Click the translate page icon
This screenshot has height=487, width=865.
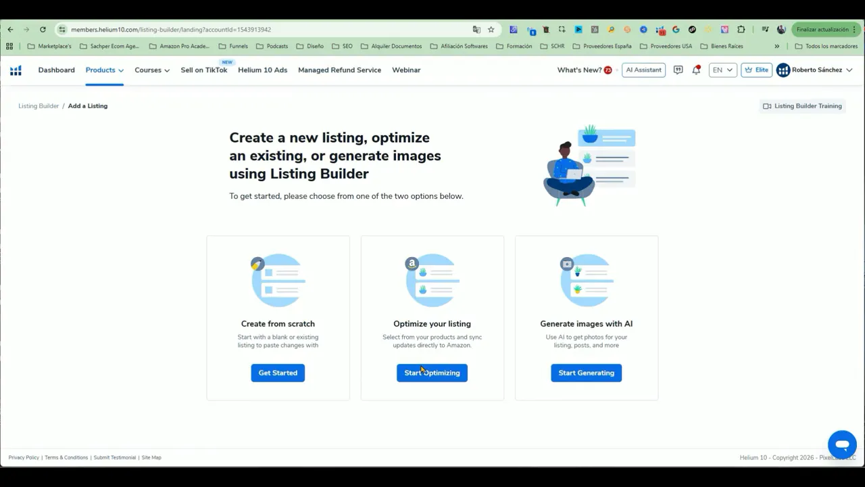(x=476, y=30)
